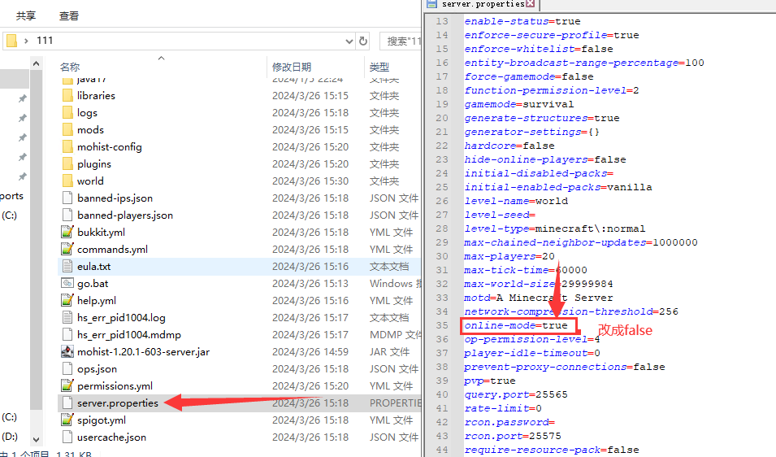Select the spigot.yml file icon
The height and width of the screenshot is (457, 776).
(67, 420)
